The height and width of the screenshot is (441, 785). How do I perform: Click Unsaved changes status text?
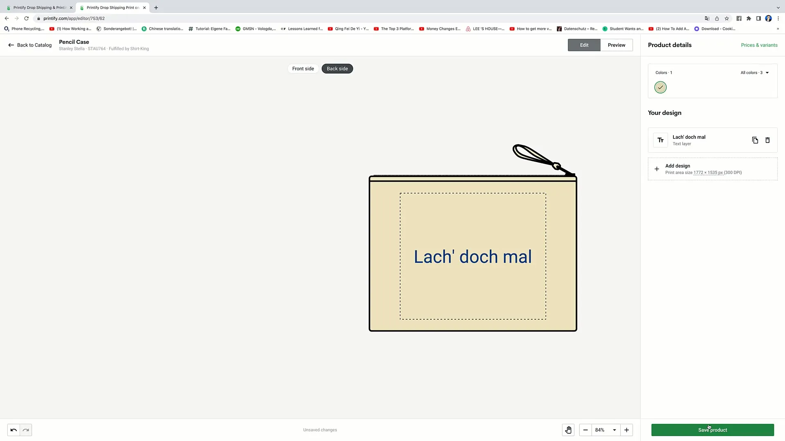click(320, 430)
